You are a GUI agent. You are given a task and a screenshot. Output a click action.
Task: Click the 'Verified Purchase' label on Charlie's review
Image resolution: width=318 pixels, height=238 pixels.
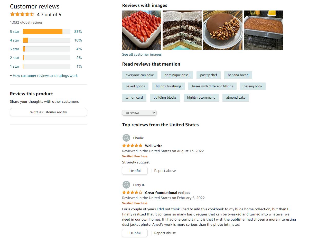[135, 156]
